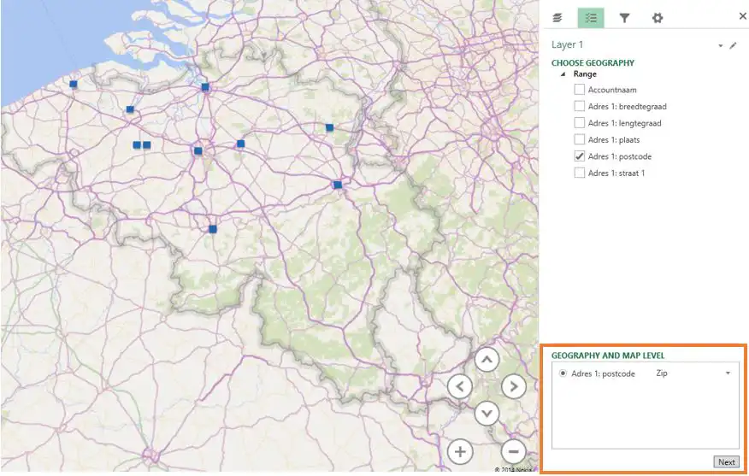749x476 pixels.
Task: Enable the Adres 1: plaats checkbox
Action: 580,140
